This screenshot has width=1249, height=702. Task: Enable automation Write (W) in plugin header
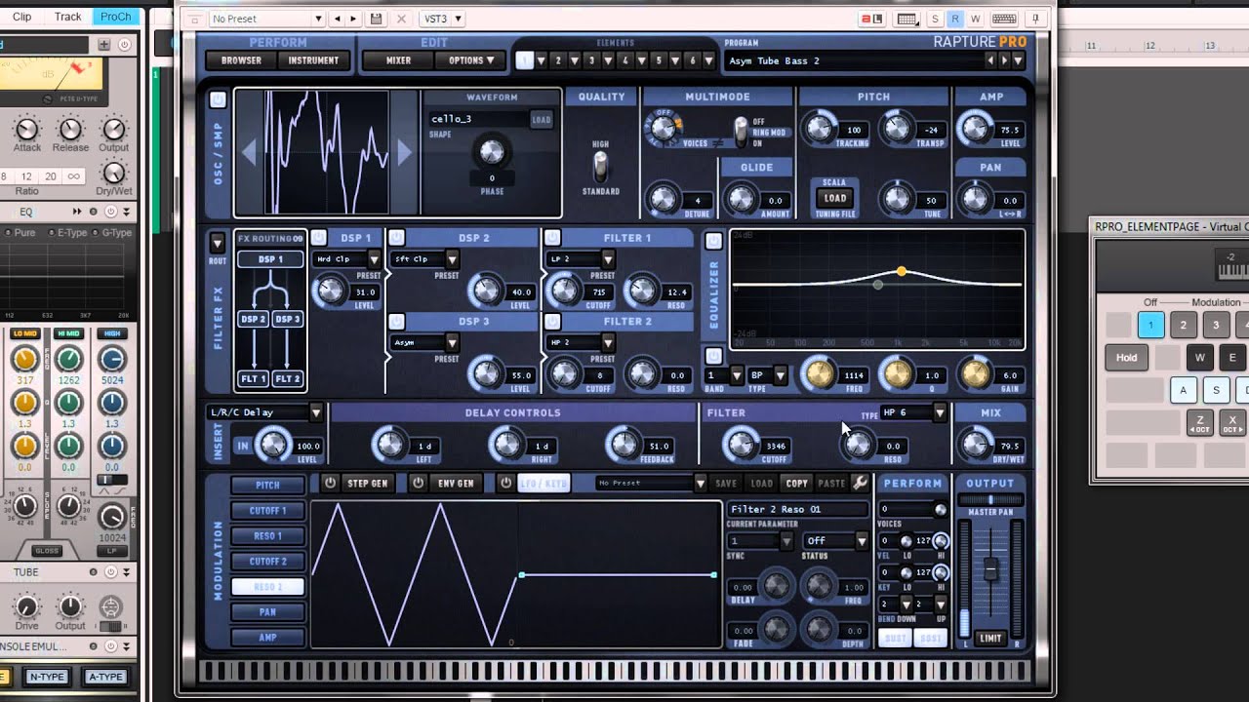point(975,19)
